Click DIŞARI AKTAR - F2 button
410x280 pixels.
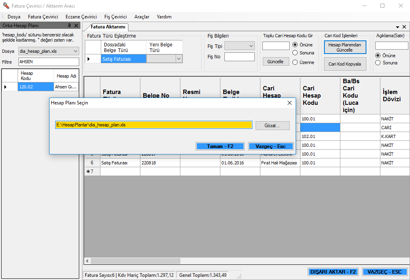(333, 272)
